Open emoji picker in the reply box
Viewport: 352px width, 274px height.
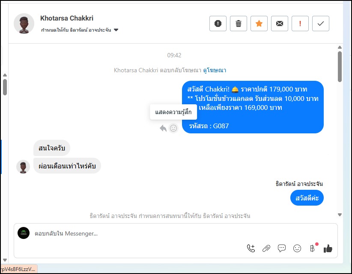pos(297,248)
